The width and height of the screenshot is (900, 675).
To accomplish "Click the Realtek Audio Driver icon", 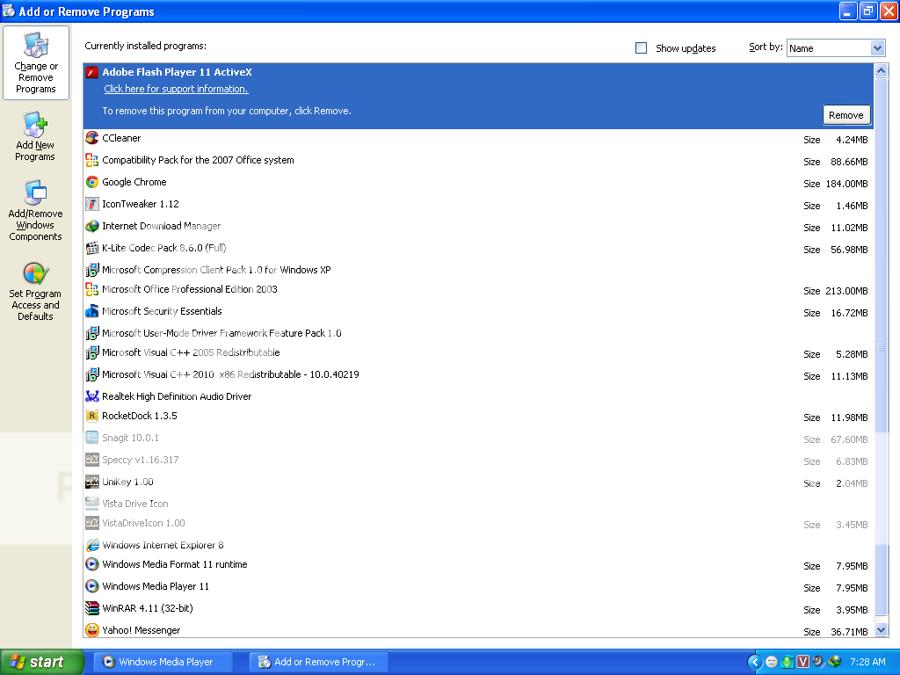I will pyautogui.click(x=91, y=396).
